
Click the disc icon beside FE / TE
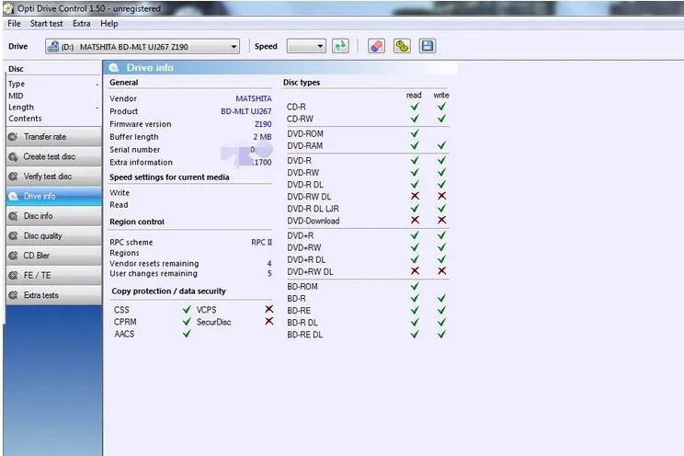[13, 275]
